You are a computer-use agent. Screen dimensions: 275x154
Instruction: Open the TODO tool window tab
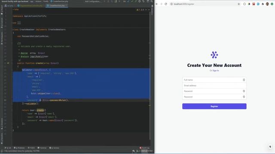tap(31, 148)
